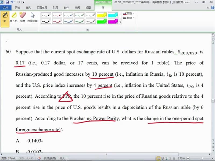Switch to Print Layout view button
215x161 pixels.
159,158
